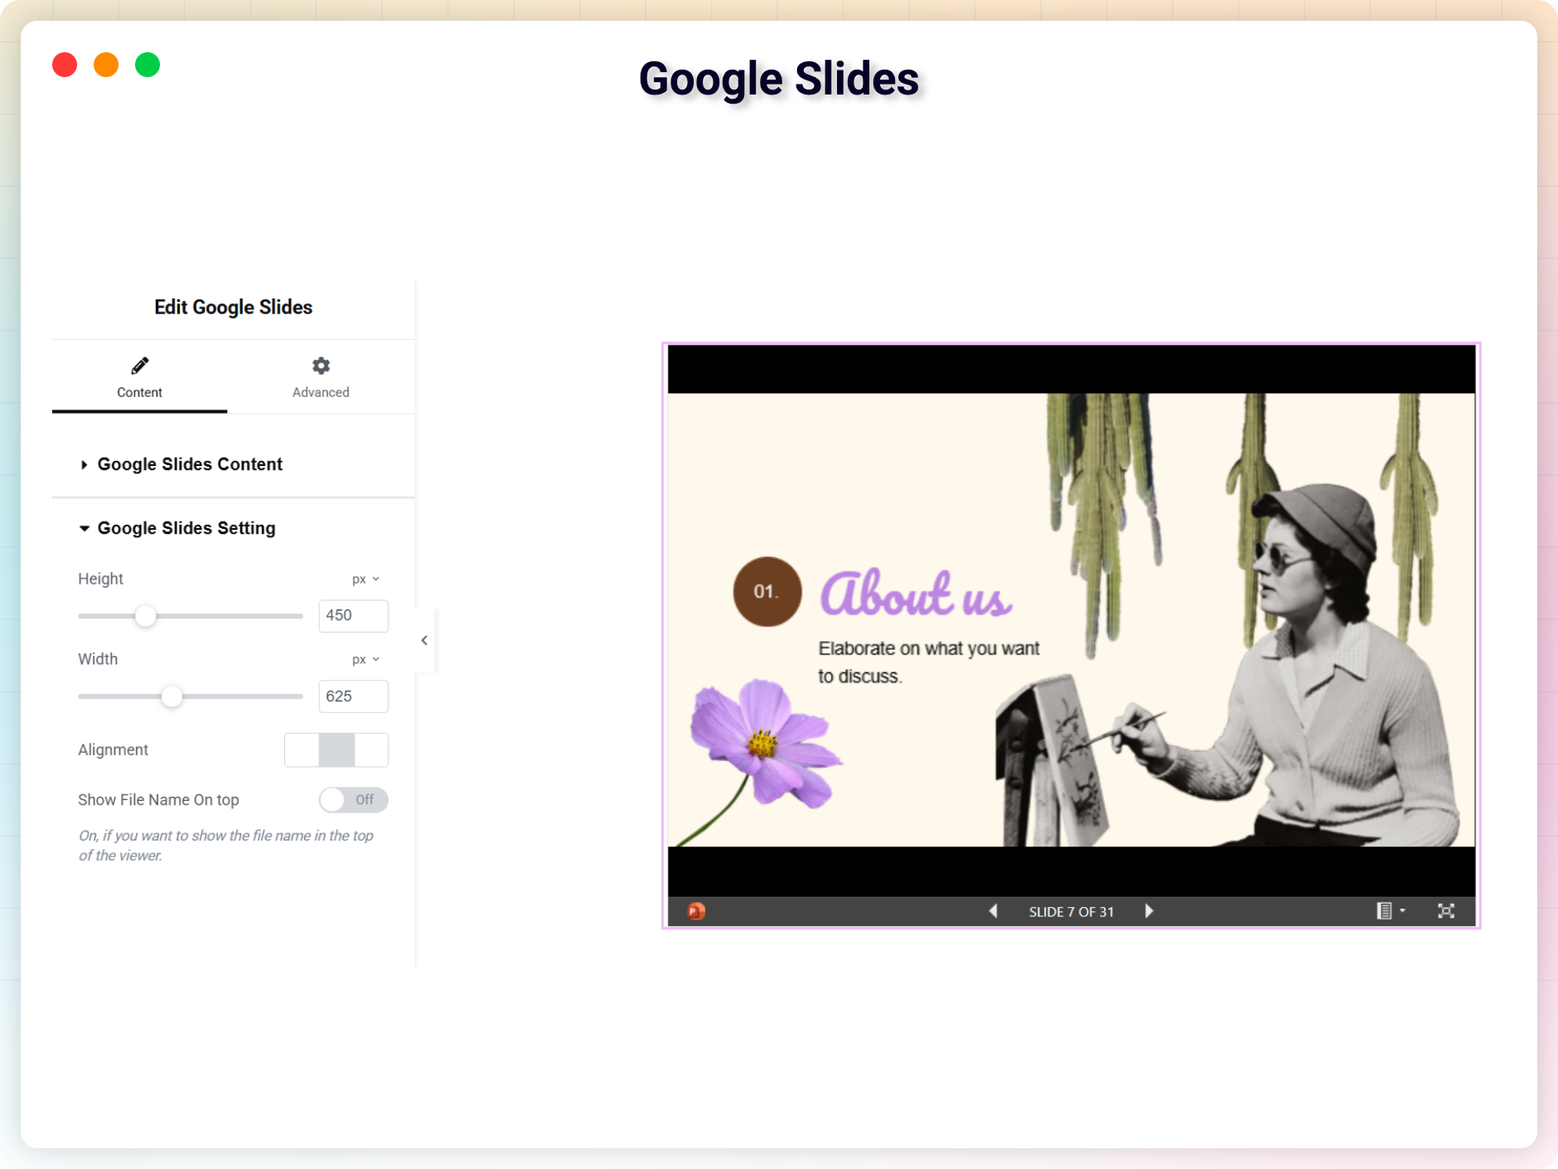Expand the Google Slides Content section
The width and height of the screenshot is (1558, 1169).
pyautogui.click(x=191, y=464)
